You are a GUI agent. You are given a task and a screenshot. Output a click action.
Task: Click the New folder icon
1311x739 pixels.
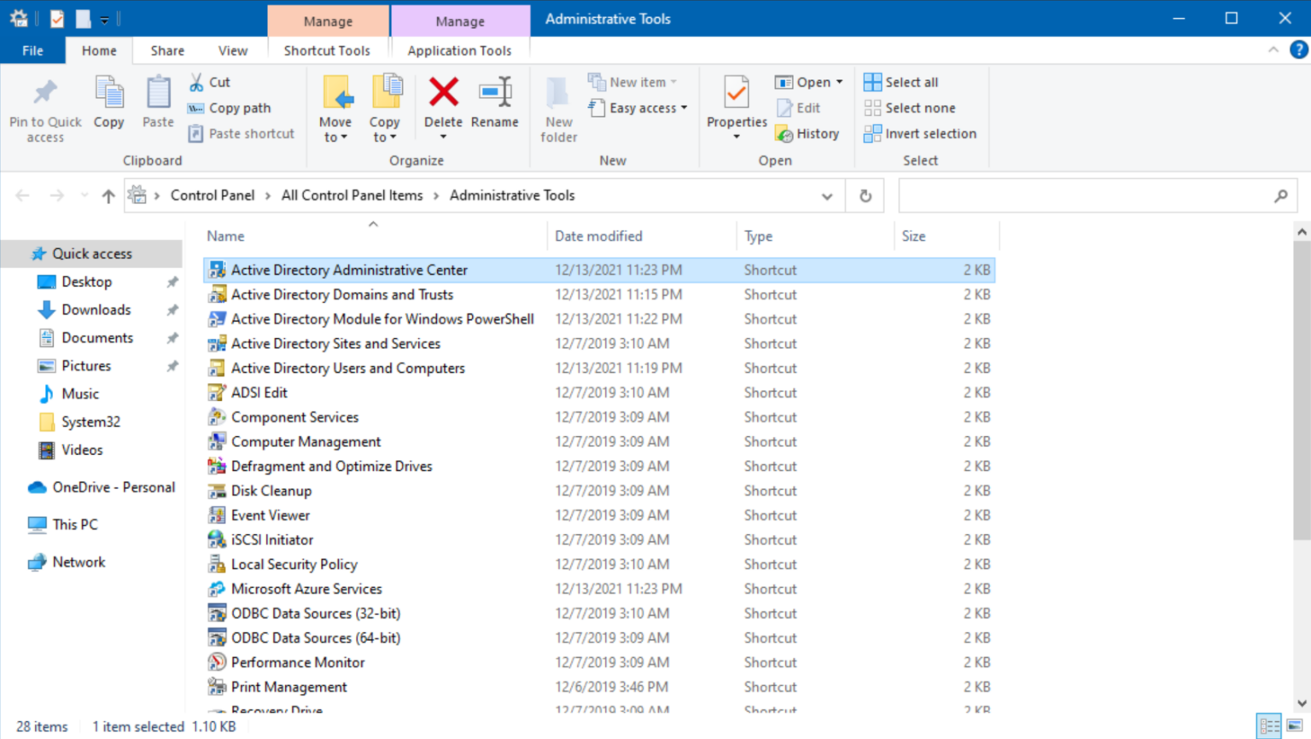click(558, 107)
